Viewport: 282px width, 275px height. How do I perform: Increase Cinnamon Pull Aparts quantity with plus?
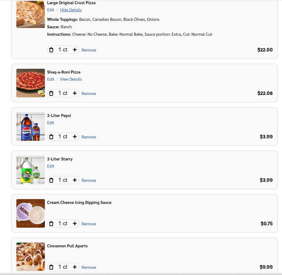coord(75,267)
